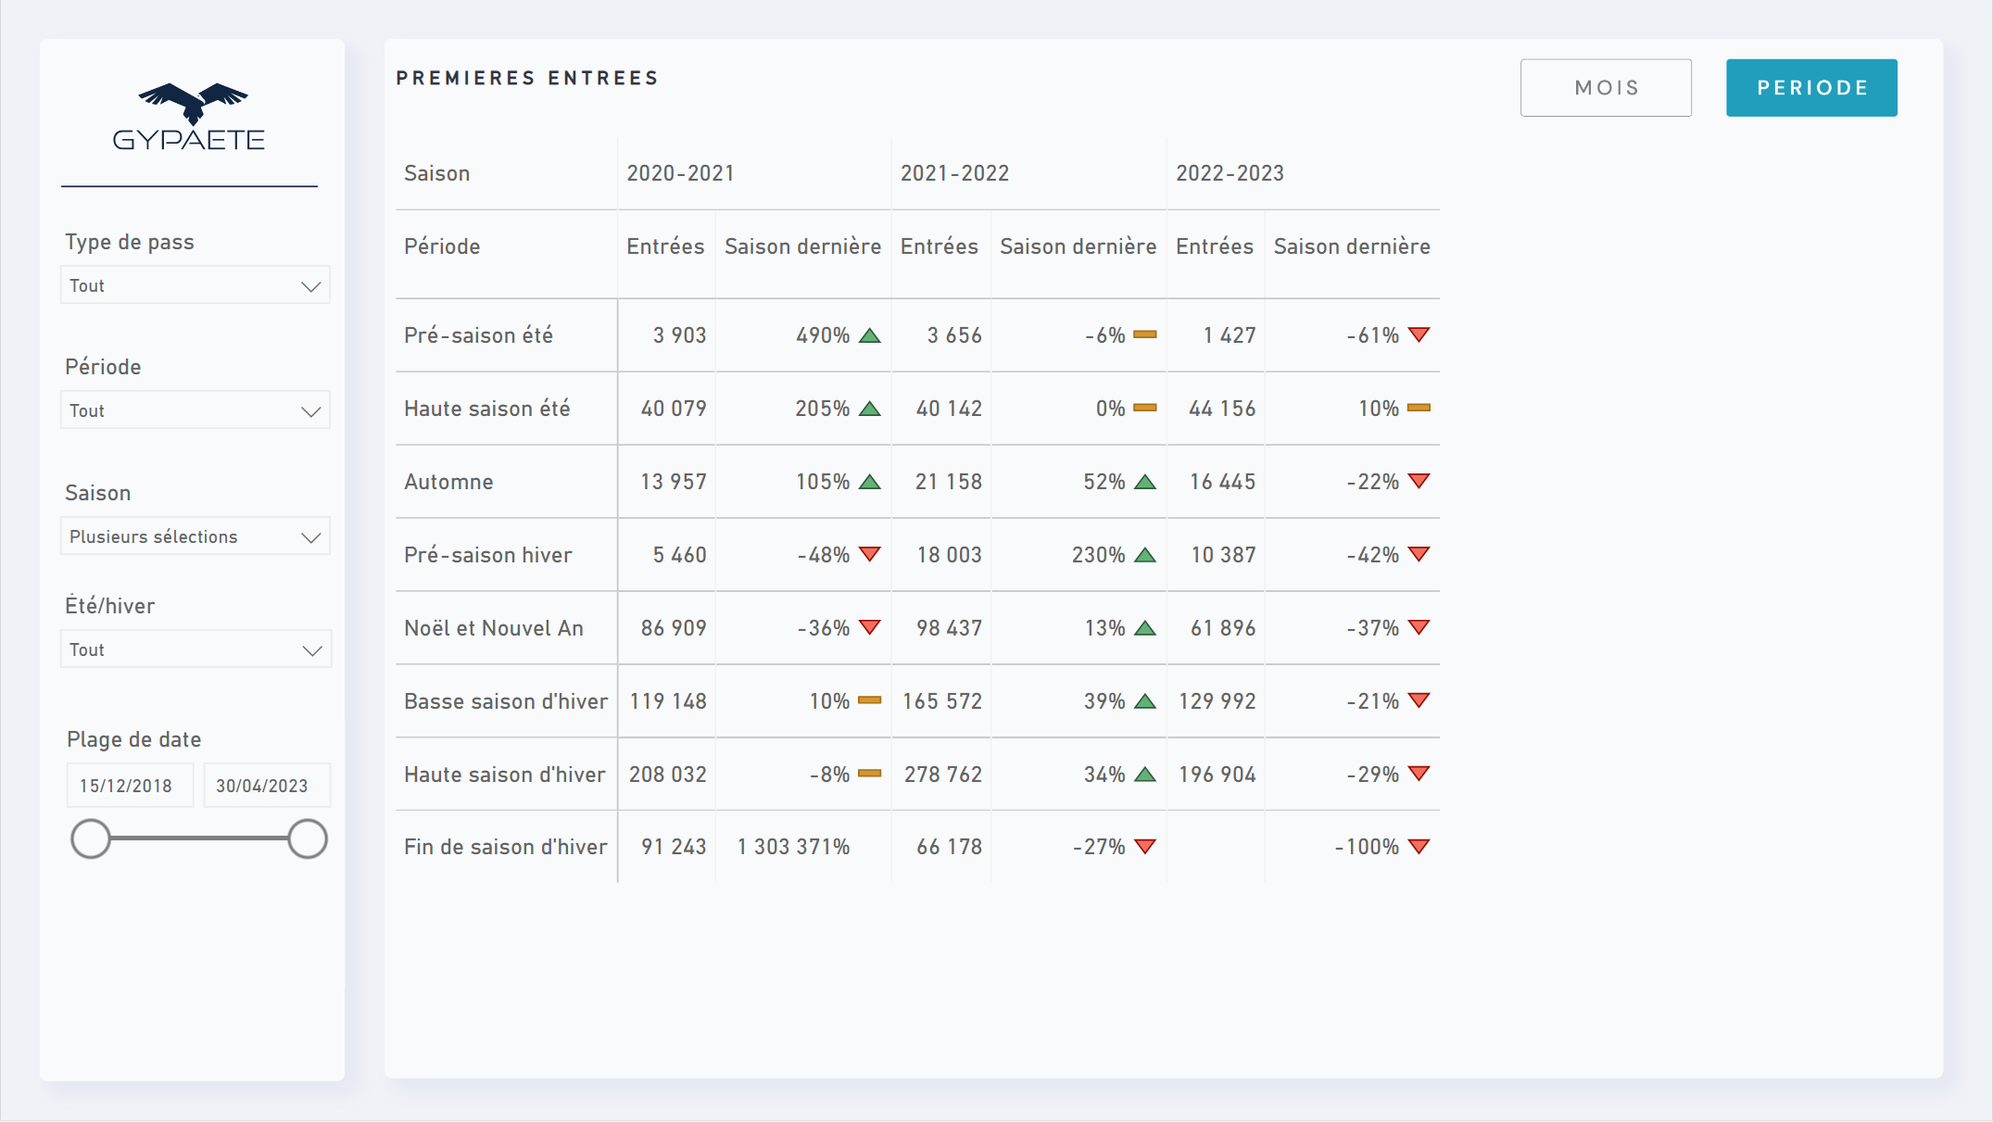Click green up arrow beside Haute saison d'hiver 34%
This screenshot has width=1993, height=1122.
coord(1145,774)
